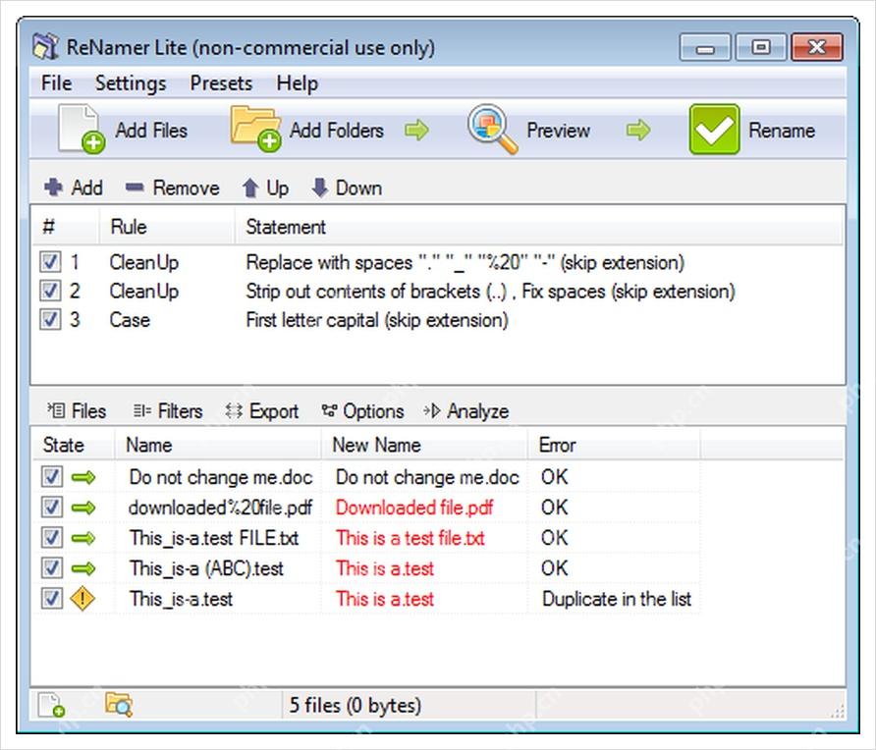Click '5 files (0 bytes)' status text
Viewport: 876px width, 750px height.
[355, 705]
